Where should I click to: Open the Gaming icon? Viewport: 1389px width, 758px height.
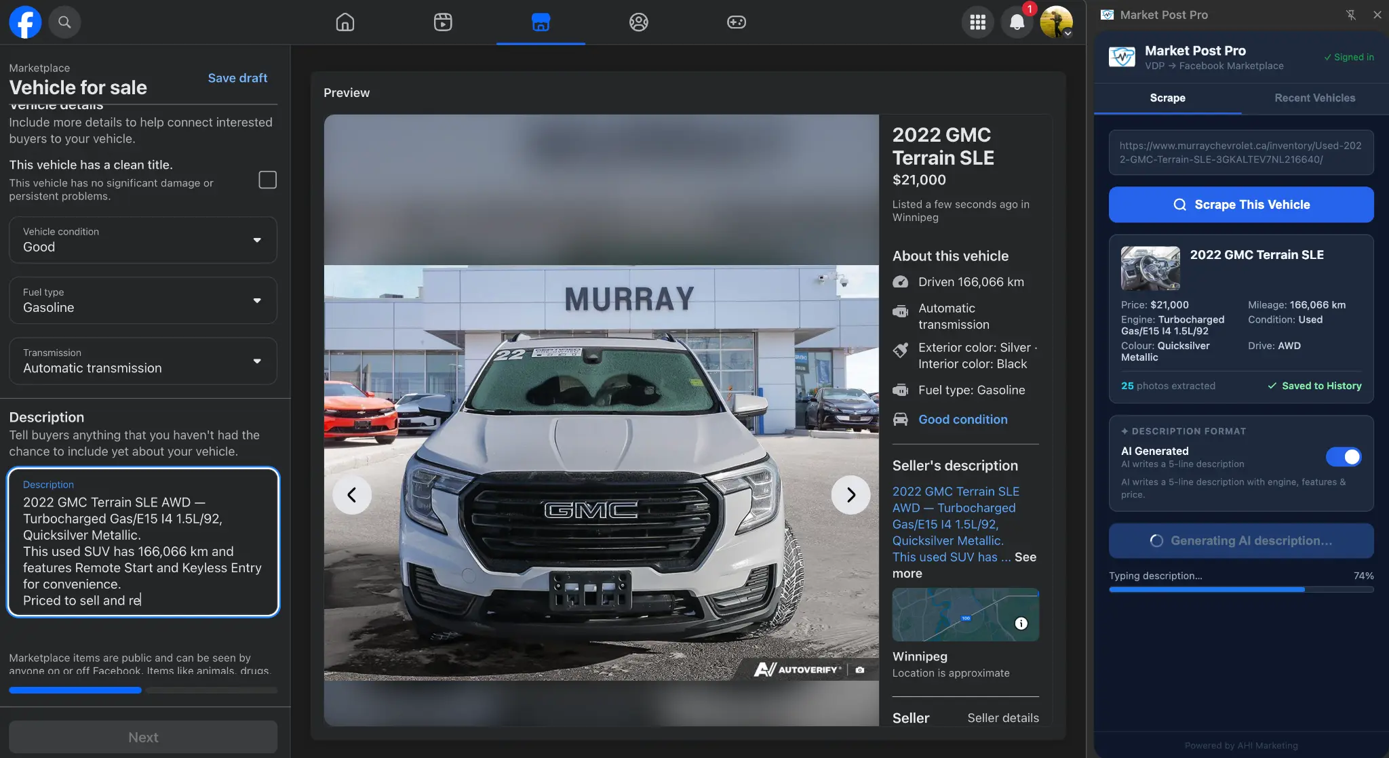pos(736,22)
